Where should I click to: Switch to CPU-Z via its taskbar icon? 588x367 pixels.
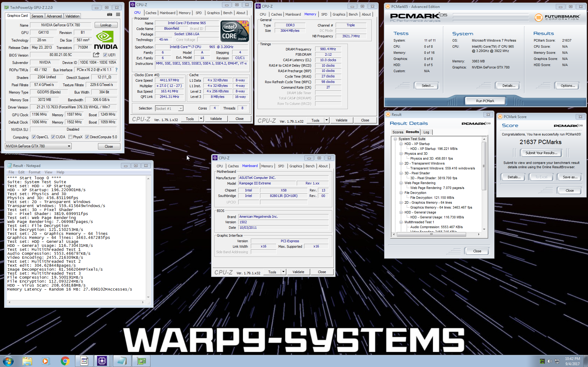[102, 361]
